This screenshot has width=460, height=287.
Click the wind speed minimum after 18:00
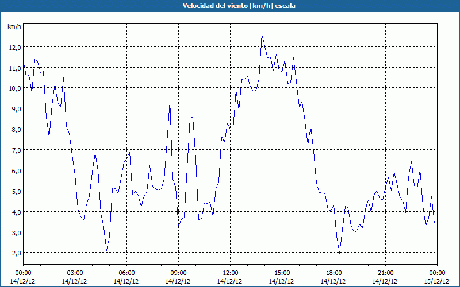pos(339,253)
